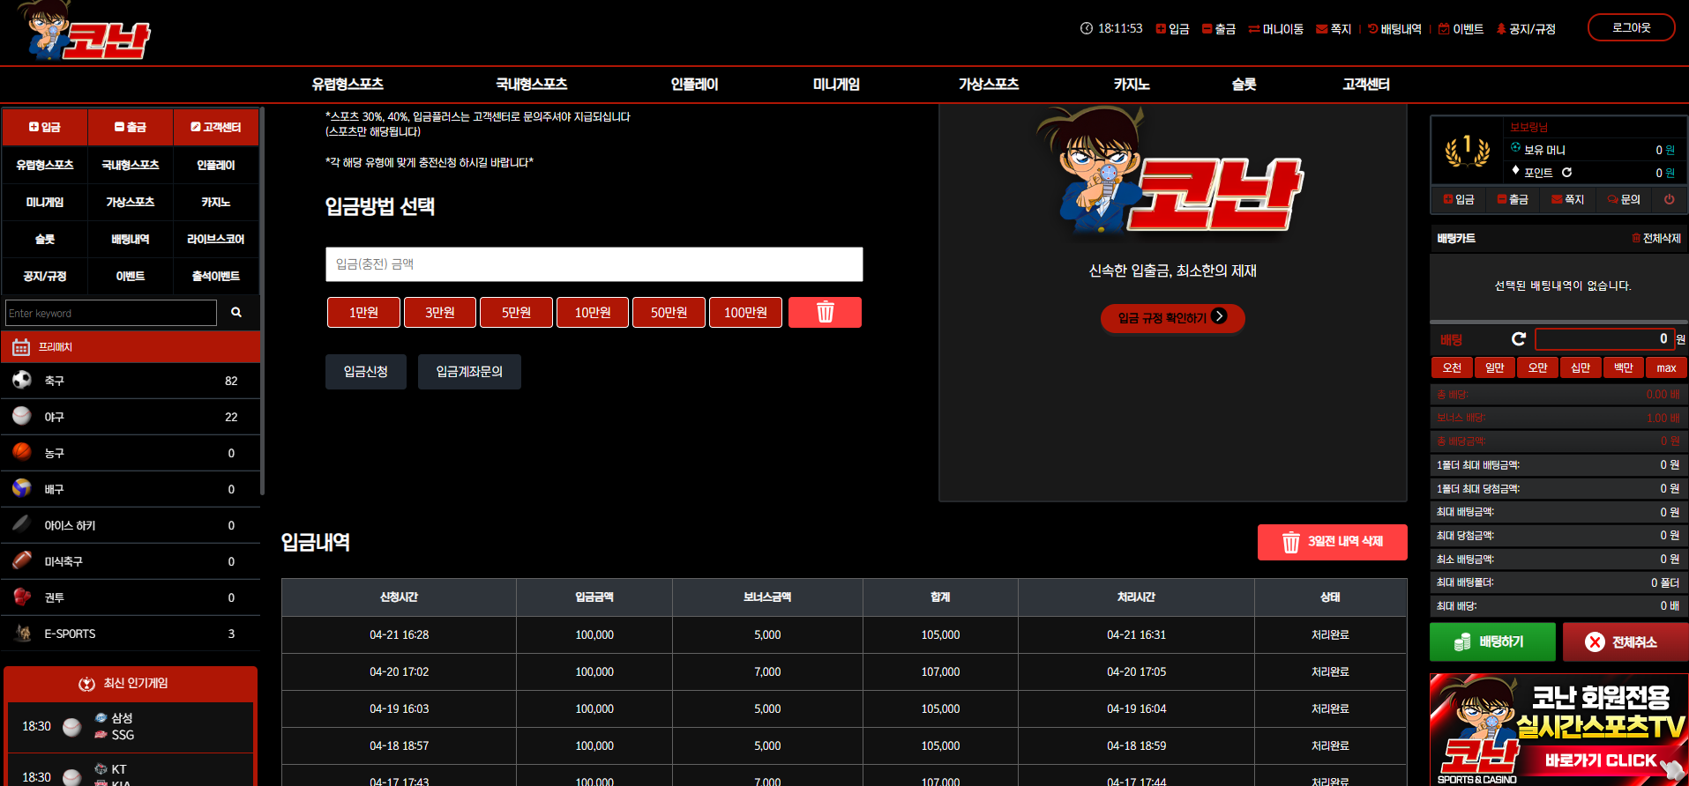Reset bet amount with refresh icon
Screen dimensions: 1689x786
(x=1518, y=339)
